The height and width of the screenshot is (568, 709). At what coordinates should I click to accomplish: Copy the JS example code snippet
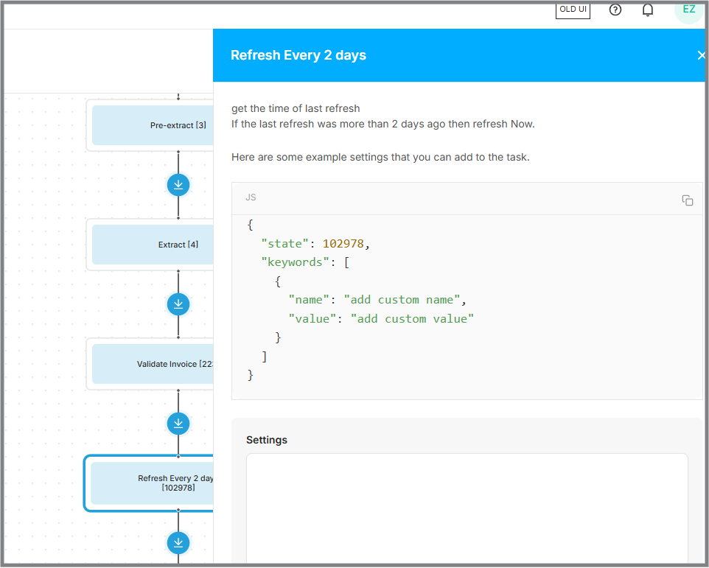pos(688,200)
